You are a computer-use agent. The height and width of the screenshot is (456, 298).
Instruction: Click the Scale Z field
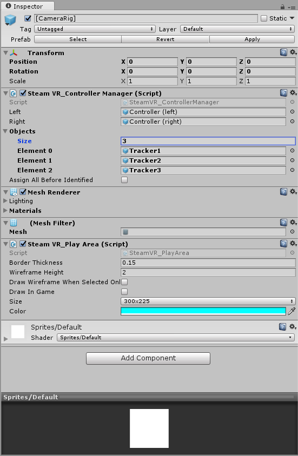(270, 81)
